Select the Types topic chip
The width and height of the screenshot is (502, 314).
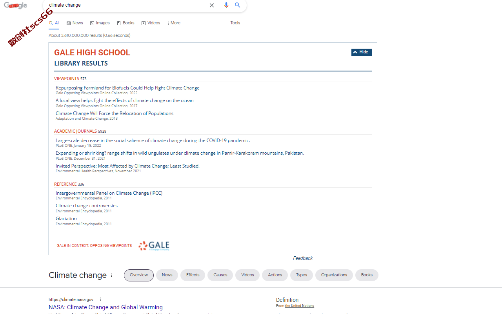pos(302,275)
